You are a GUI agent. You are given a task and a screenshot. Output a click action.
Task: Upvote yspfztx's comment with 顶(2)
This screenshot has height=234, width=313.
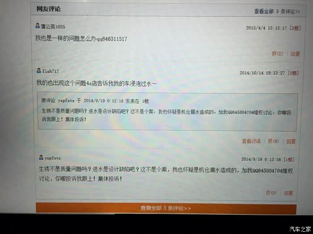click(271, 193)
